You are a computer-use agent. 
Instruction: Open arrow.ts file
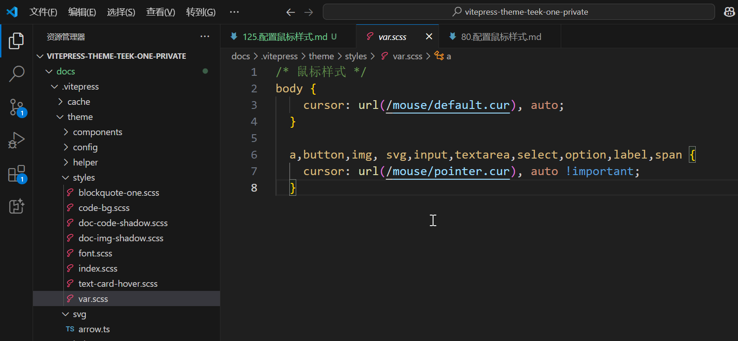(126, 329)
